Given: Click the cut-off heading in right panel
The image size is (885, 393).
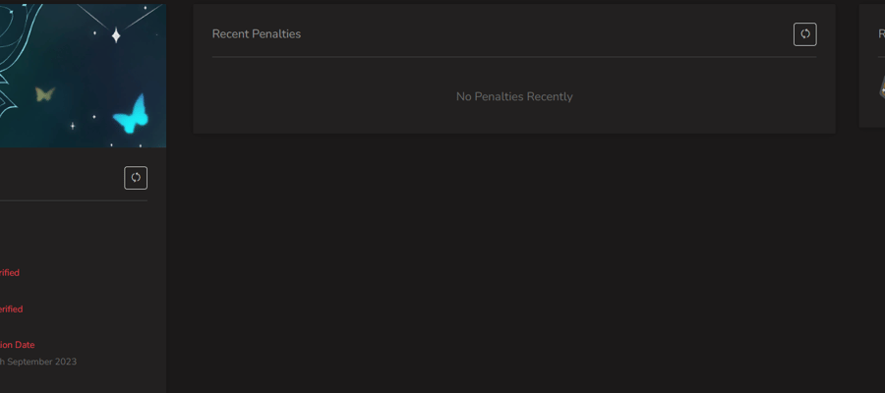Looking at the screenshot, I should pyautogui.click(x=882, y=33).
